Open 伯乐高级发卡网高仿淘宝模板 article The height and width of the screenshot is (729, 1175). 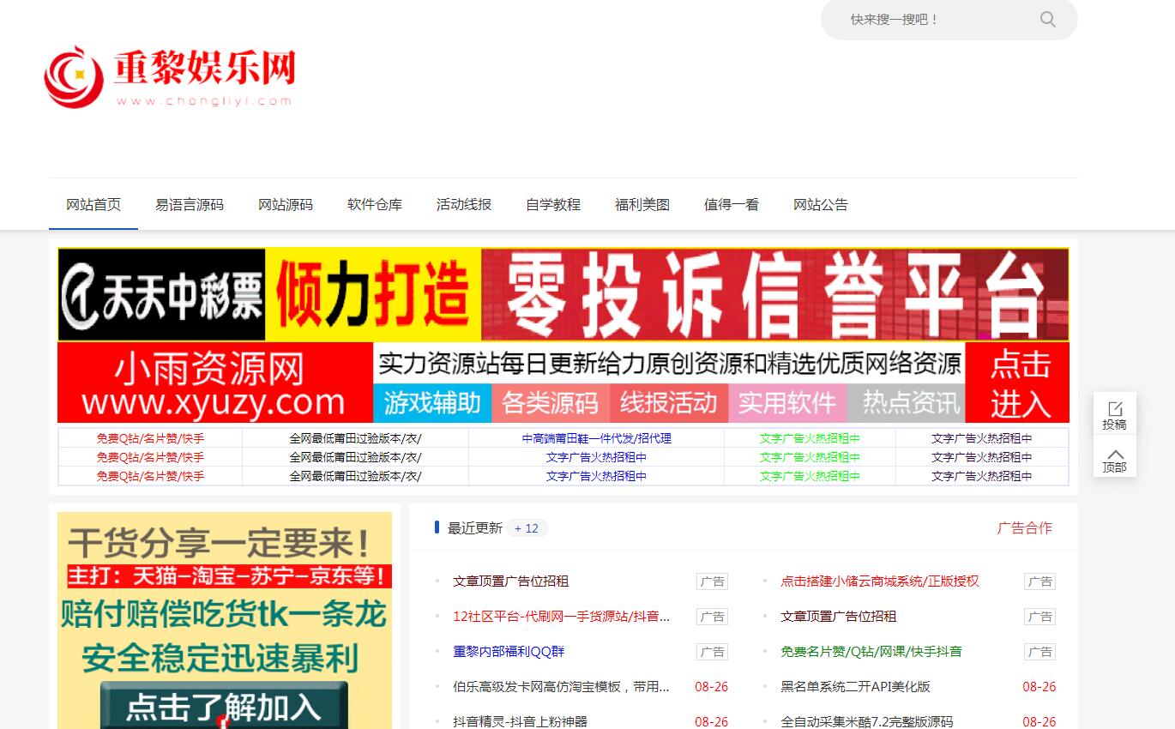pos(562,687)
